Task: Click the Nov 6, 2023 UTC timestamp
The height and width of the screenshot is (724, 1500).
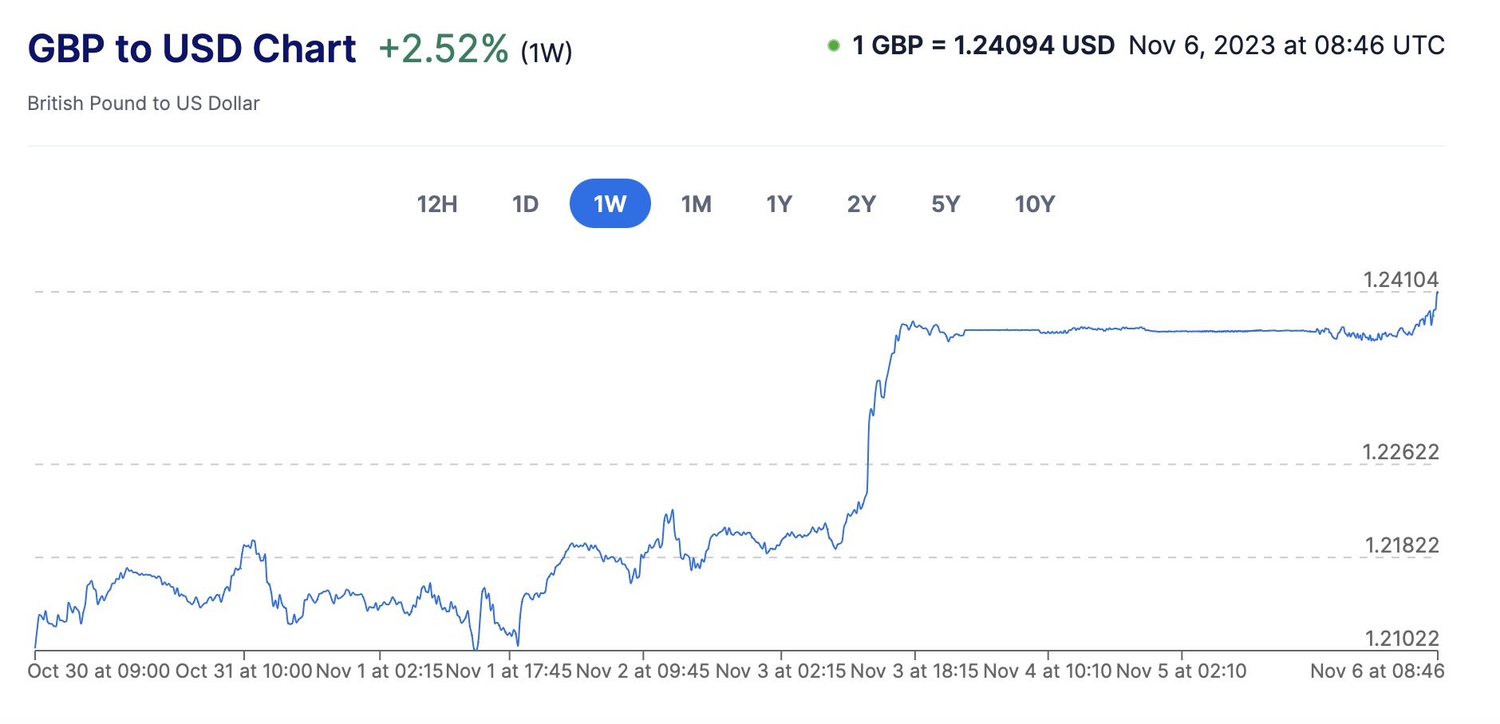Action: (x=1286, y=45)
